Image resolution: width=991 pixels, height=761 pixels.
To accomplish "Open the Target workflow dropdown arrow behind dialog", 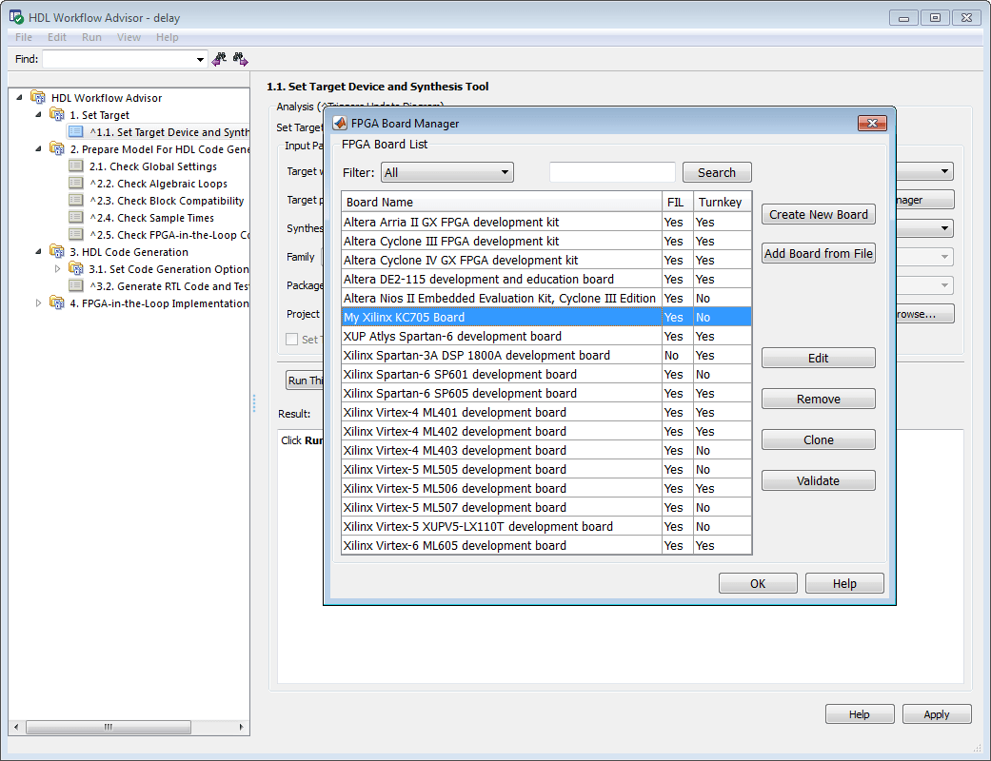I will tap(944, 171).
